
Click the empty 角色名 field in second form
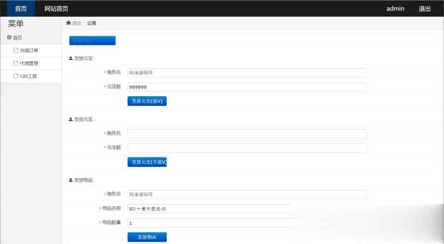(247, 134)
